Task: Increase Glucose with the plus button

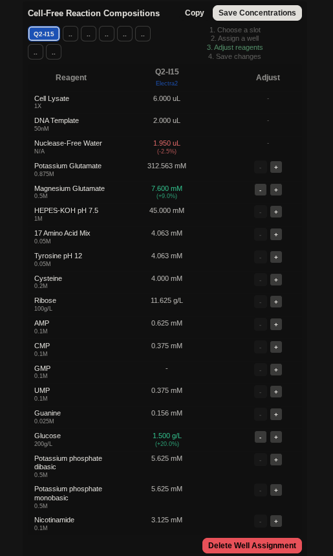Action: (x=276, y=437)
